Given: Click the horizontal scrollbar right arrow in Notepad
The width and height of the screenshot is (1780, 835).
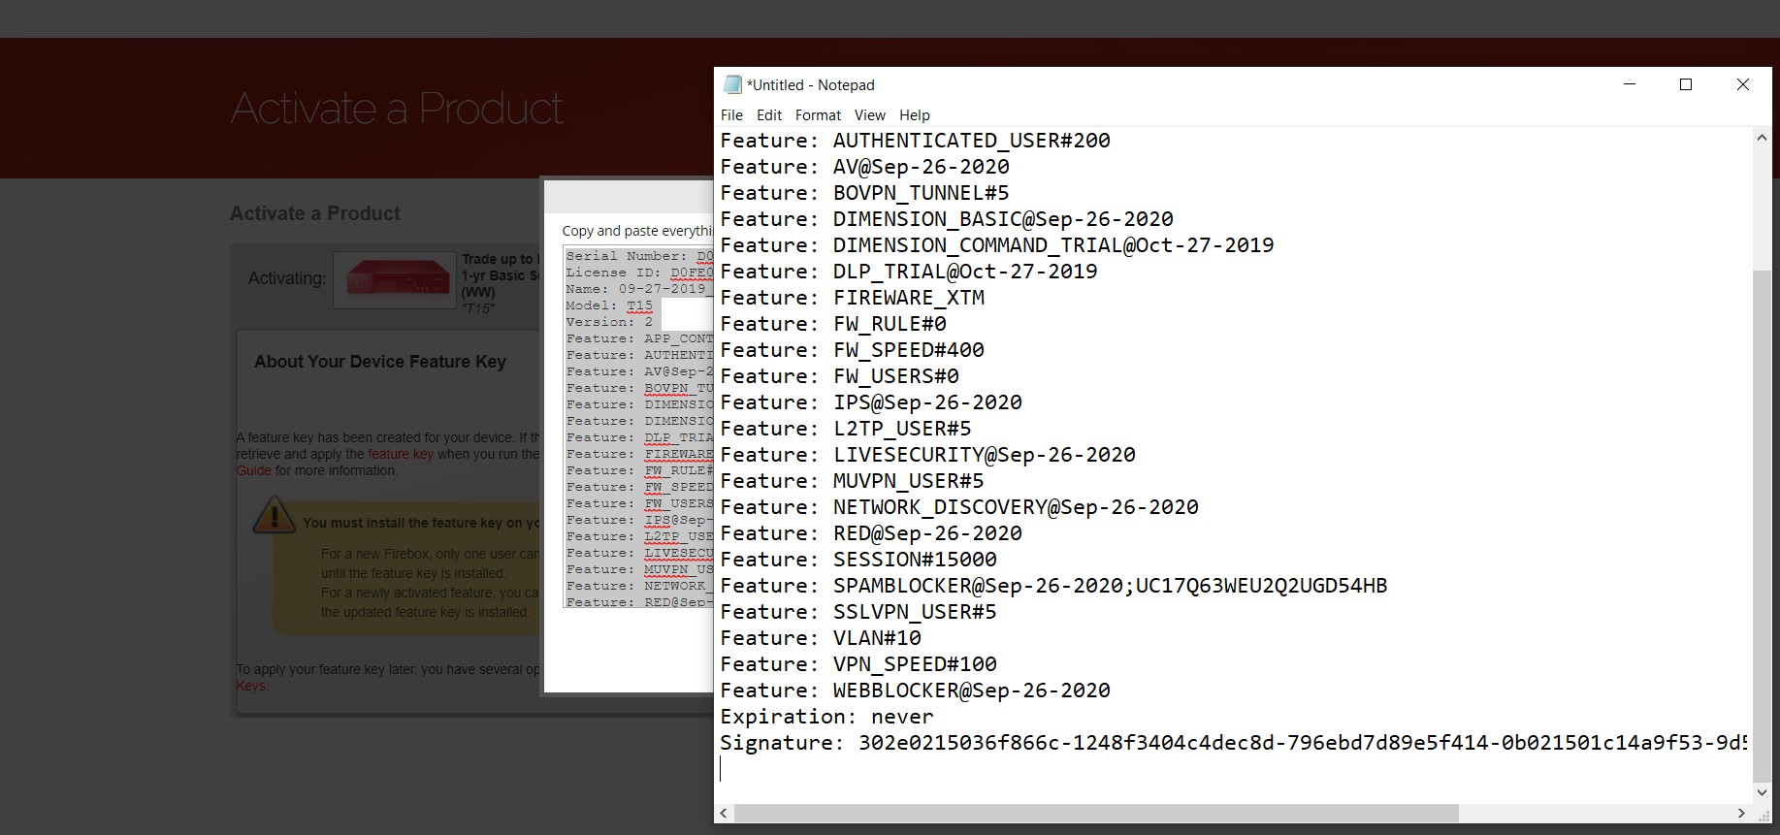Looking at the screenshot, I should coord(1742,813).
